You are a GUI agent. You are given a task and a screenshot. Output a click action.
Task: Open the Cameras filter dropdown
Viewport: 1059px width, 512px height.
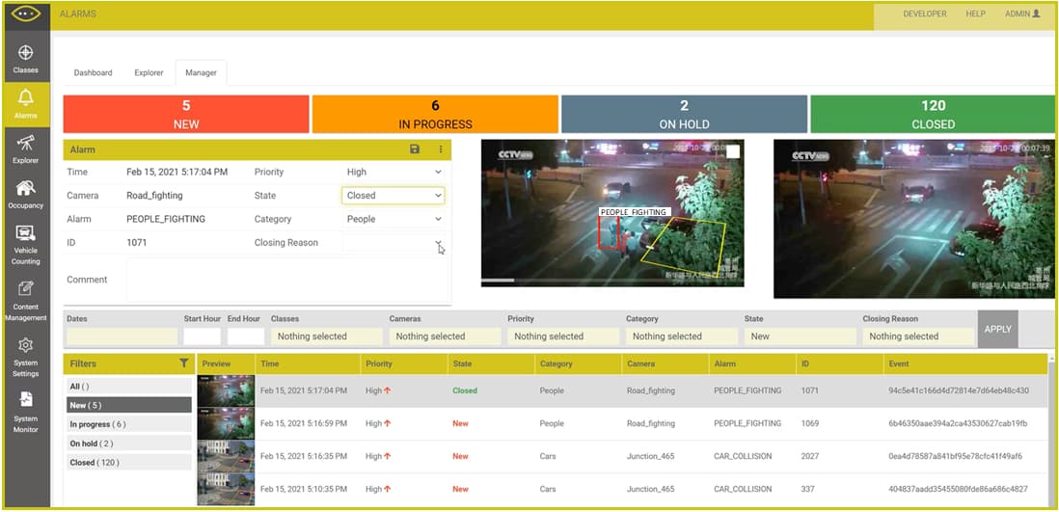click(445, 337)
